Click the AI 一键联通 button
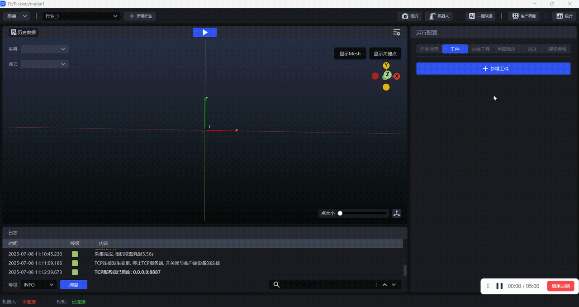579x307 pixels. pyautogui.click(x=480, y=16)
